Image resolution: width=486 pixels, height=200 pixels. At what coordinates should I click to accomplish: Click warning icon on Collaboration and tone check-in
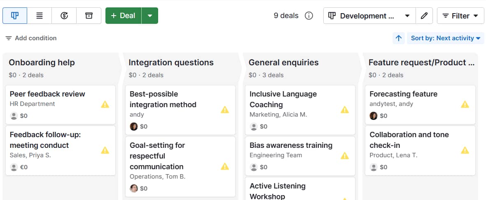[x=465, y=150]
